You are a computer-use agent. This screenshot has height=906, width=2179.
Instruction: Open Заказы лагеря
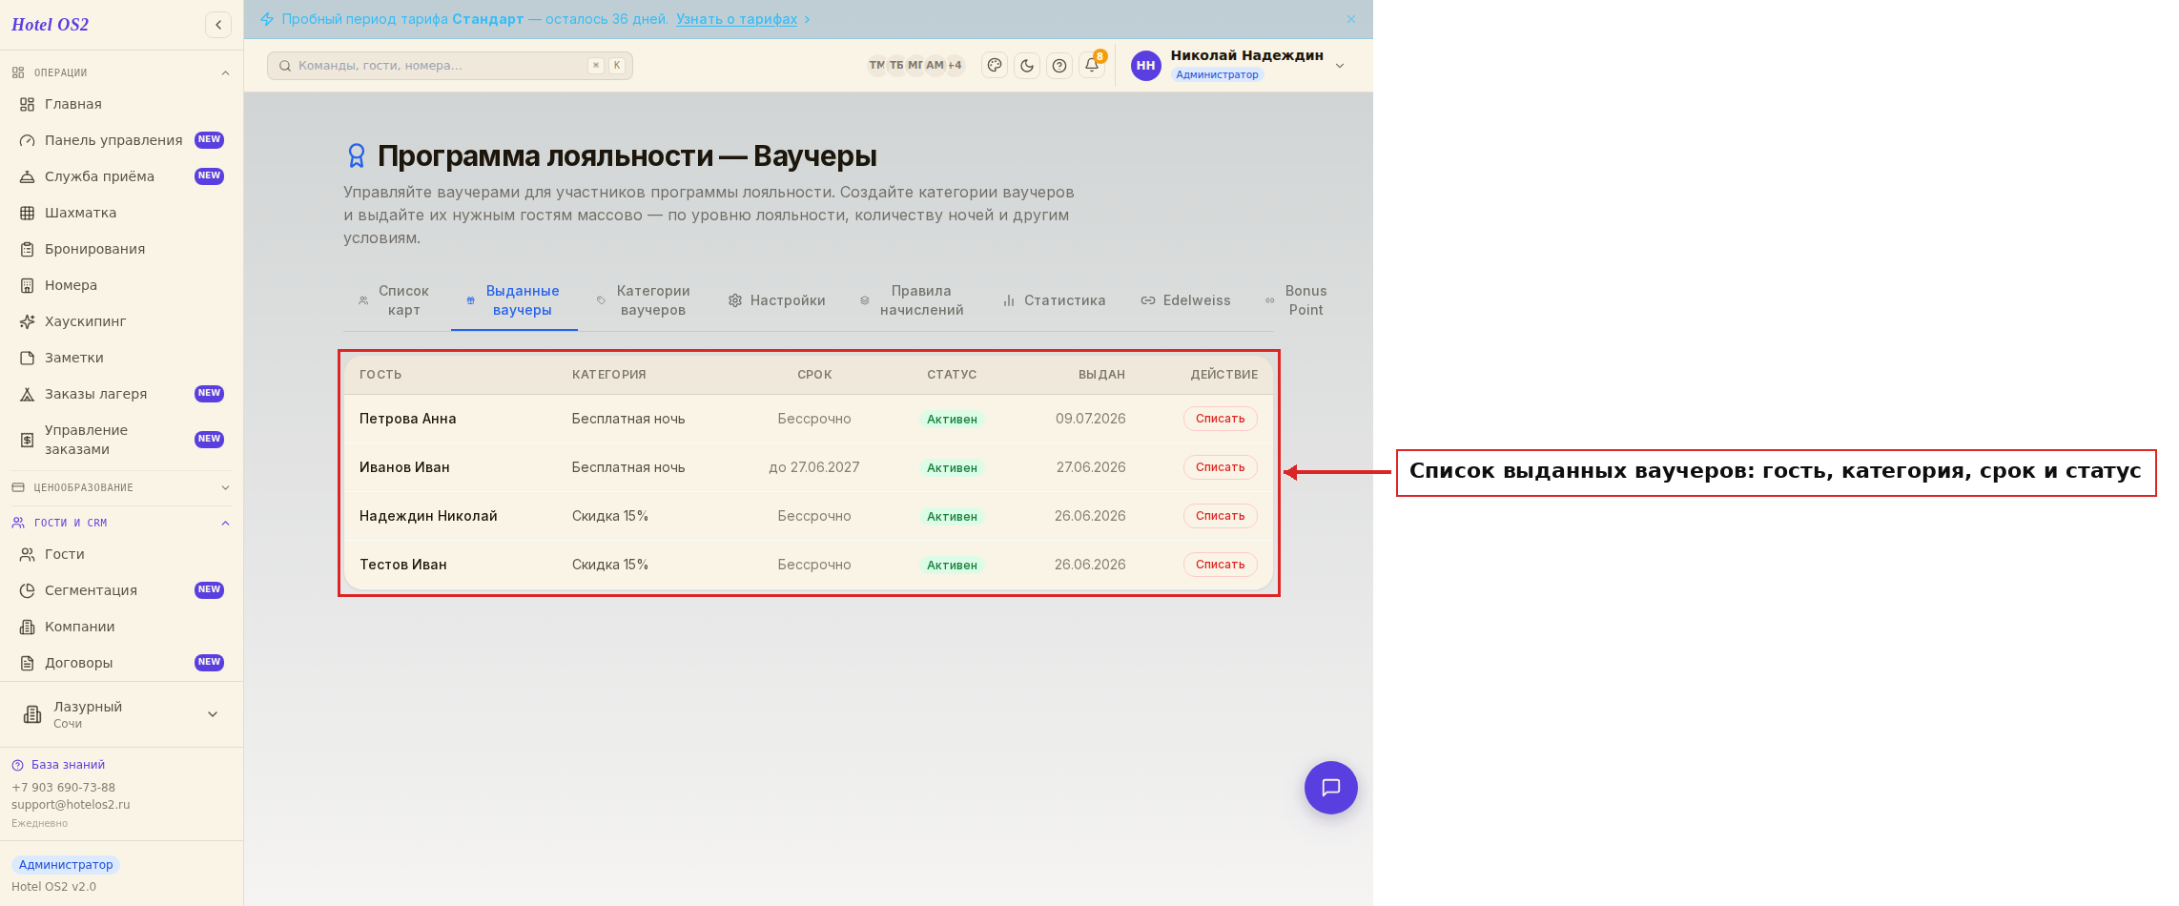pos(121,394)
